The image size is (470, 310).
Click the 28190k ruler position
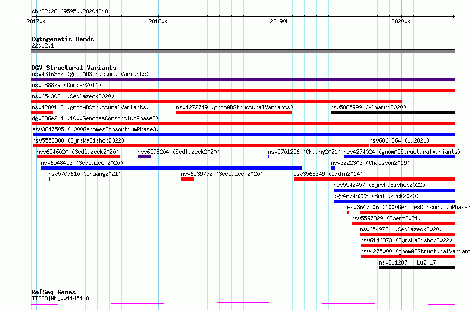pos(279,21)
